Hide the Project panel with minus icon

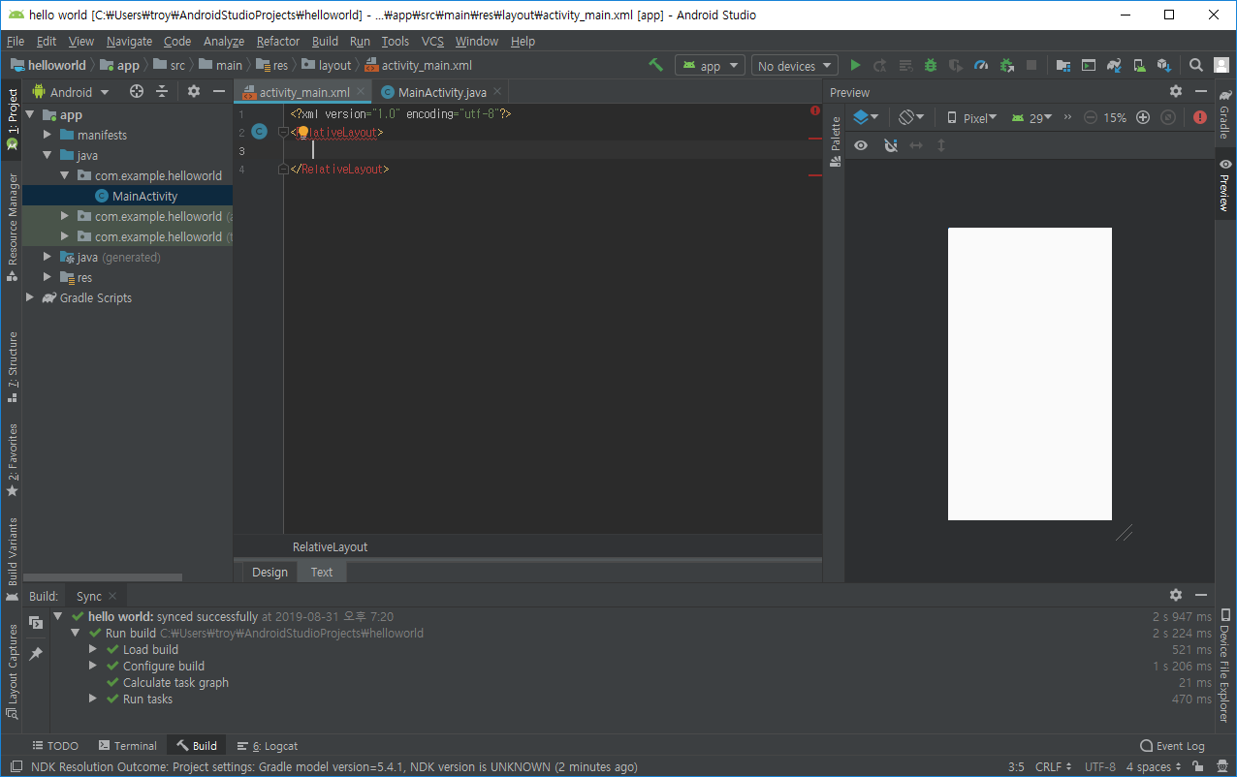219,91
